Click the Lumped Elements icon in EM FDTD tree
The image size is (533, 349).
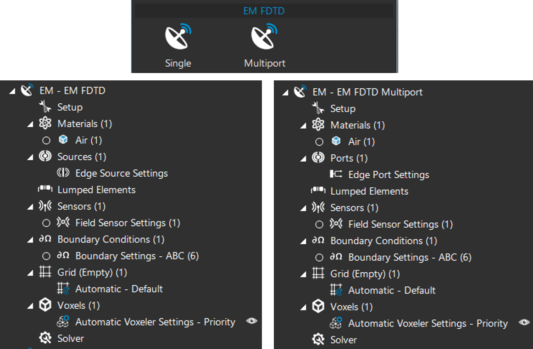45,190
